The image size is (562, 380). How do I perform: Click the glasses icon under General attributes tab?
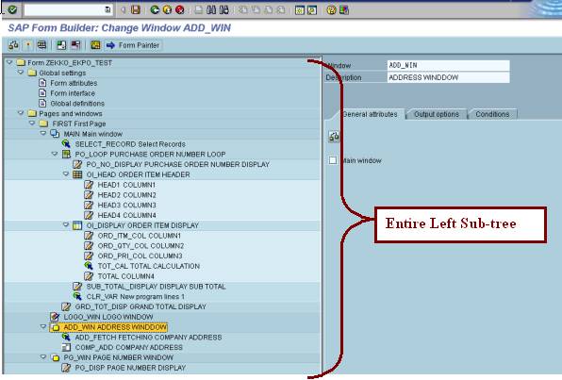point(334,137)
